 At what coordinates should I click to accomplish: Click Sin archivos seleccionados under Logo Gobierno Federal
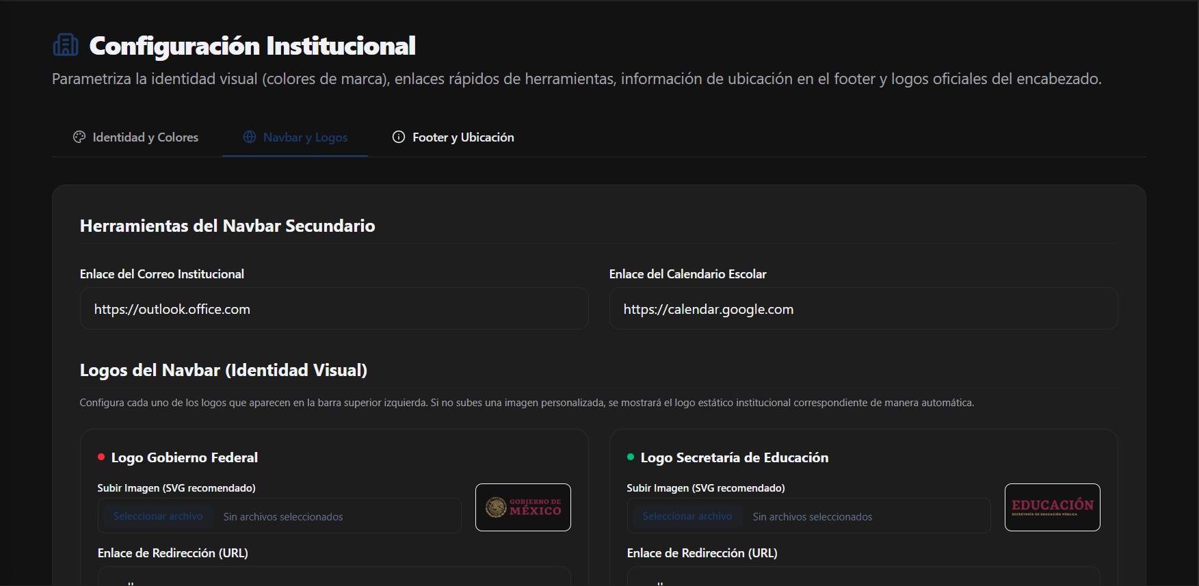click(x=283, y=517)
